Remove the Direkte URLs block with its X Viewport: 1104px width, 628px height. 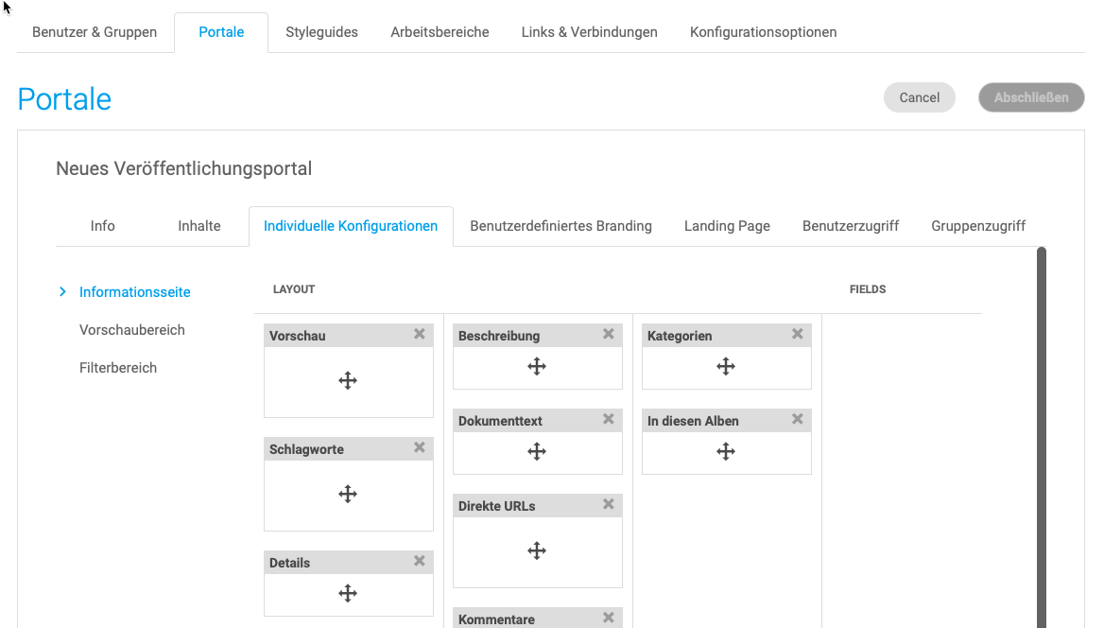(609, 505)
